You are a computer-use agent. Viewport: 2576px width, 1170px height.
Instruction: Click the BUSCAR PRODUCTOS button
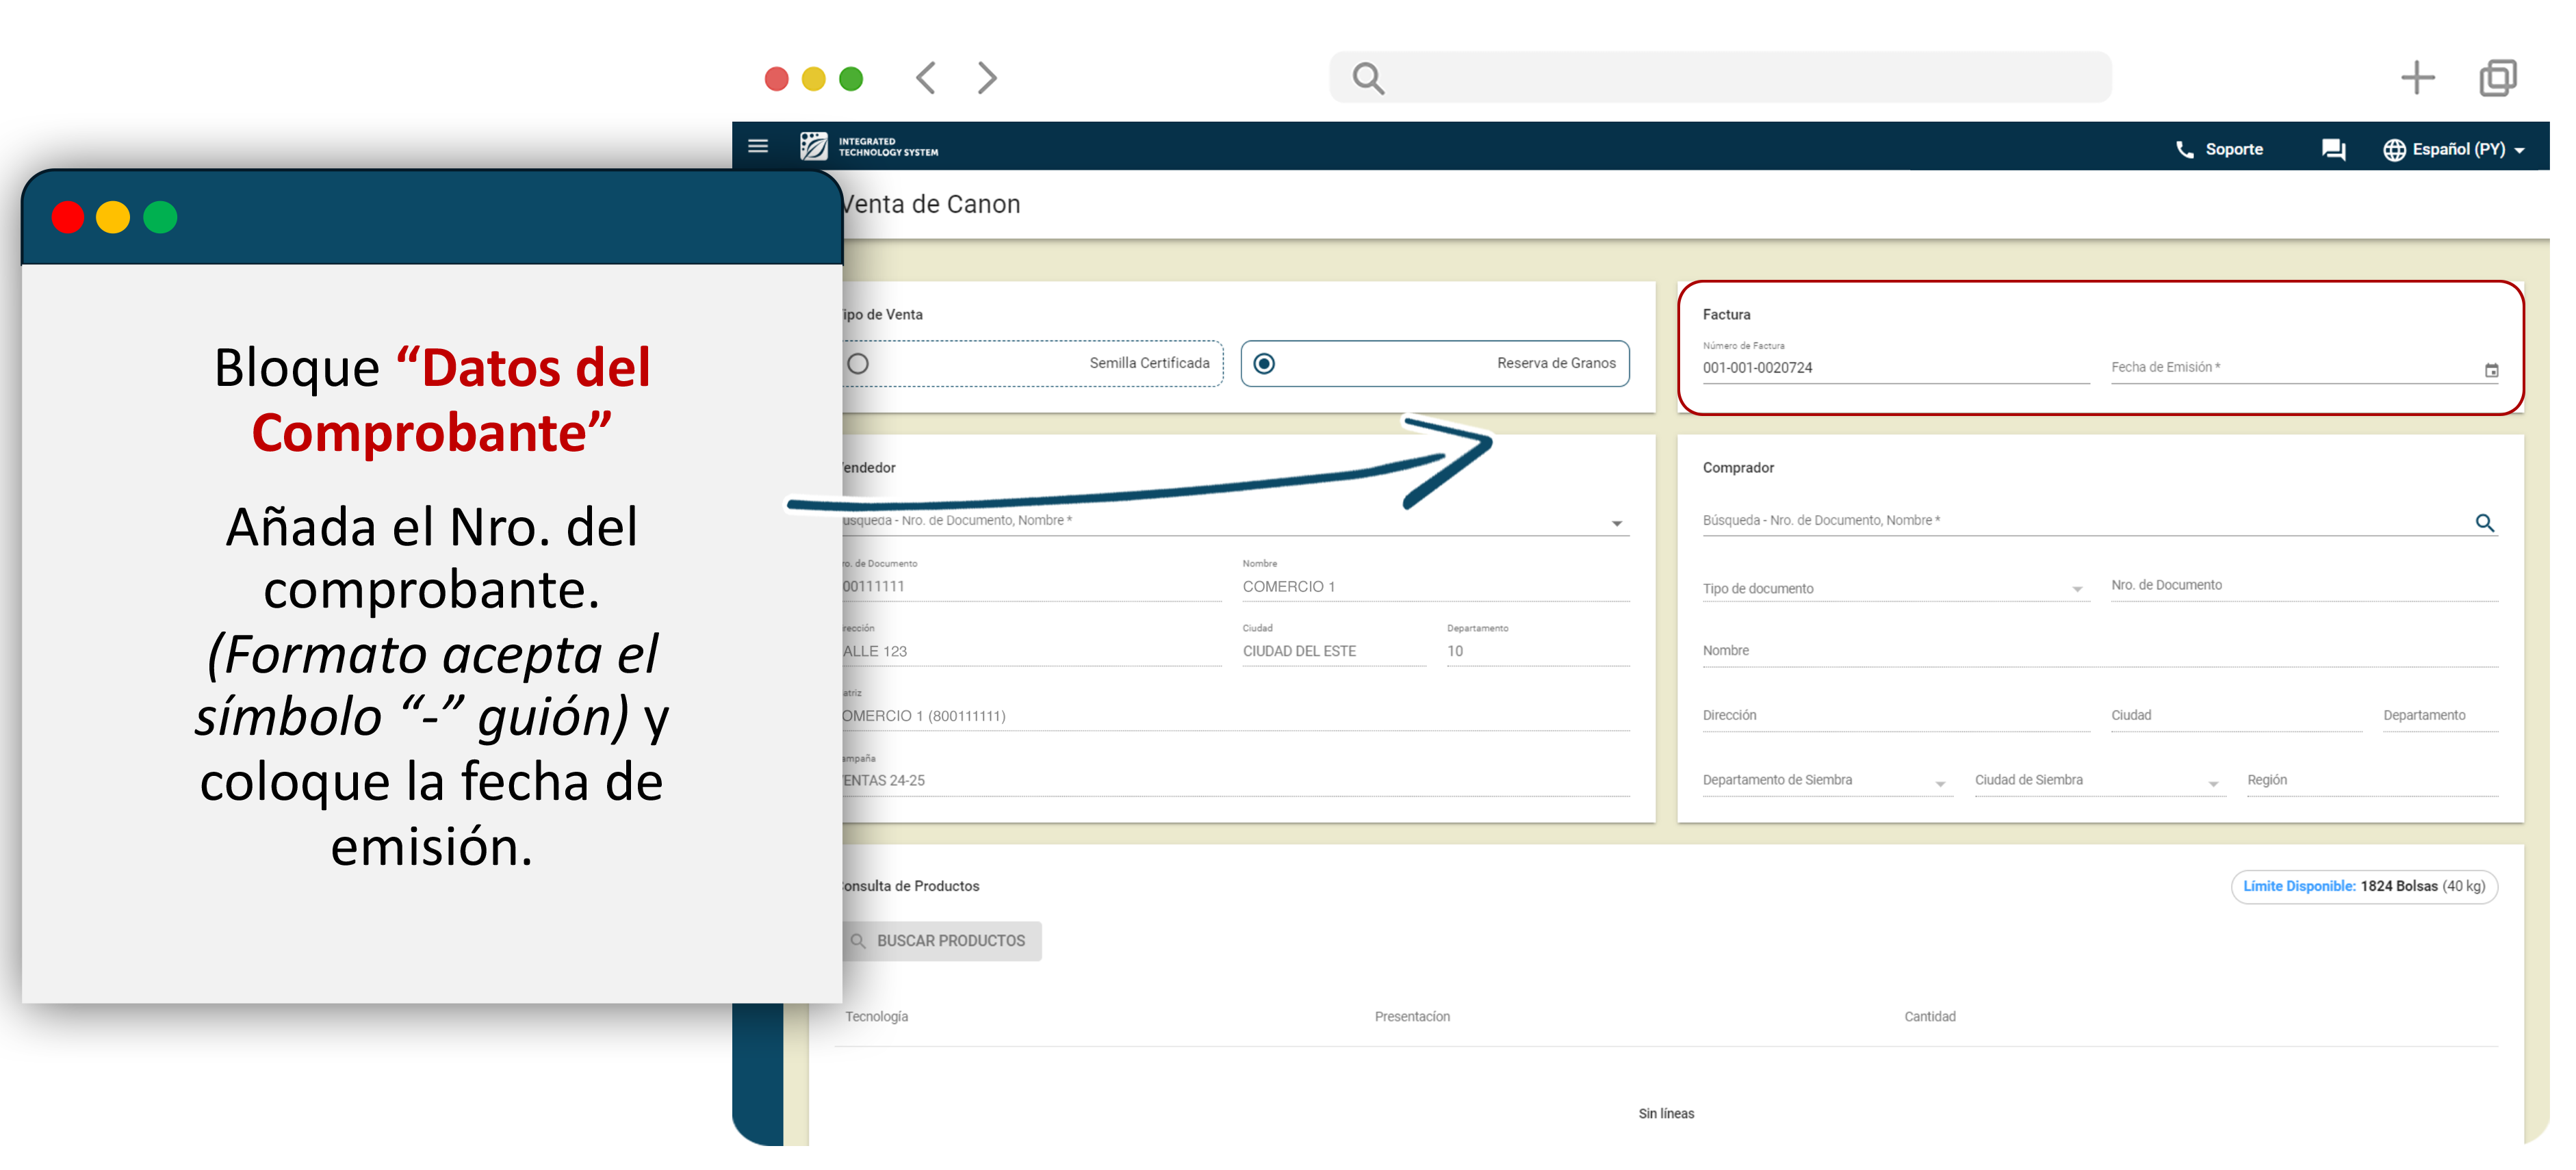[940, 941]
